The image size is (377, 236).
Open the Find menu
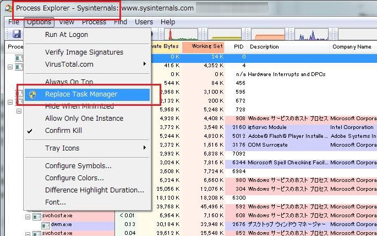120,22
